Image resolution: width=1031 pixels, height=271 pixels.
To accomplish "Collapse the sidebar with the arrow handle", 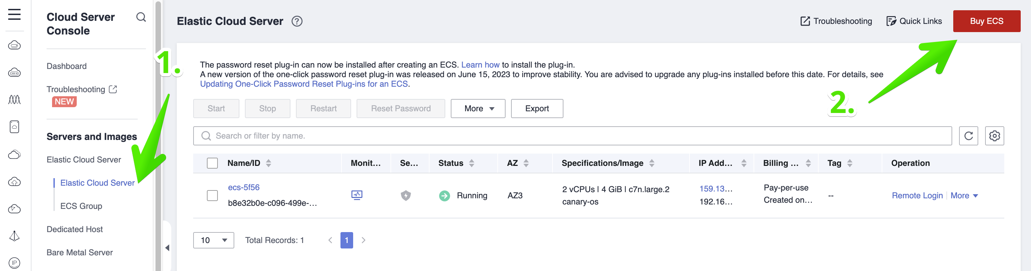I will coord(167,247).
